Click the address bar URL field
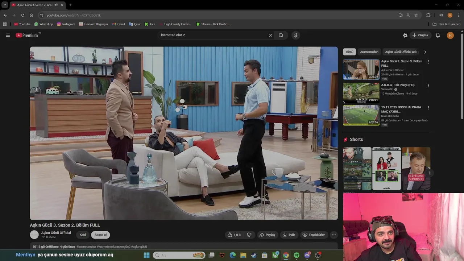The width and height of the screenshot is (464, 261). point(217,15)
